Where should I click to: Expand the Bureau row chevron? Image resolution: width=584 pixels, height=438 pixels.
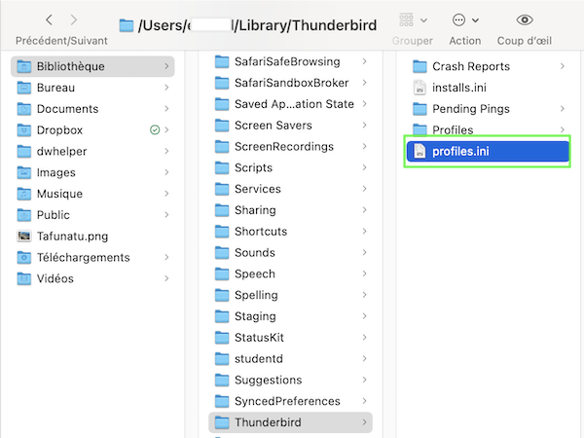pyautogui.click(x=166, y=88)
